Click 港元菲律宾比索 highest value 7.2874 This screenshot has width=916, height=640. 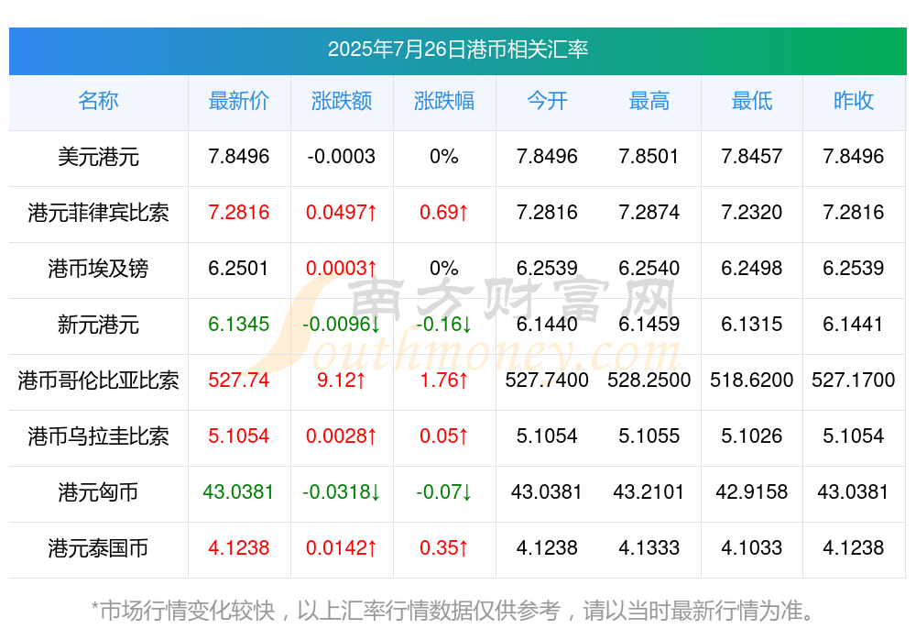coord(649,213)
